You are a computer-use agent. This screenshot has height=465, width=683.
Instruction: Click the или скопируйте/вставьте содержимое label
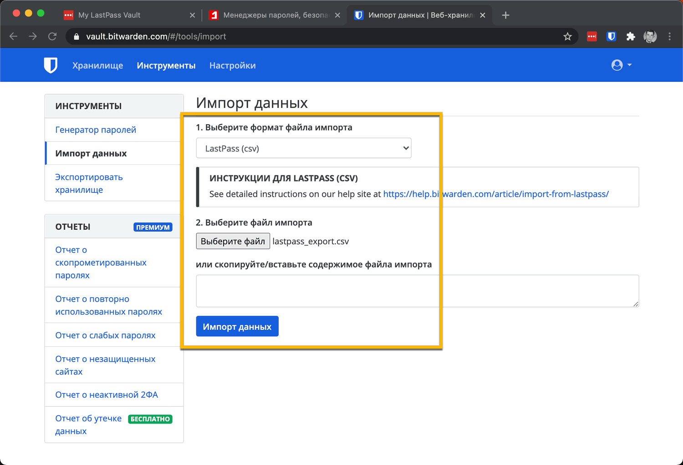[x=314, y=264]
